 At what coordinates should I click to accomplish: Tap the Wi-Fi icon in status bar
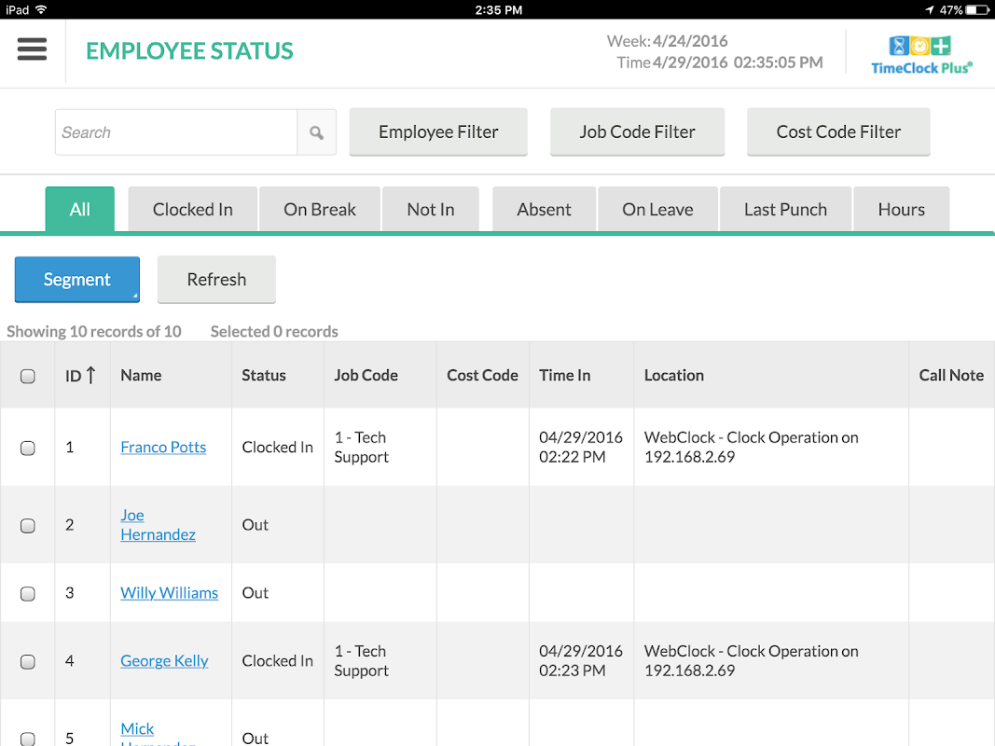pos(41,9)
